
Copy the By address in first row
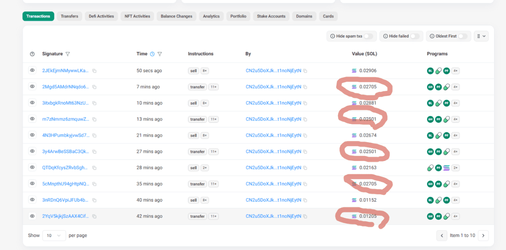click(x=305, y=71)
